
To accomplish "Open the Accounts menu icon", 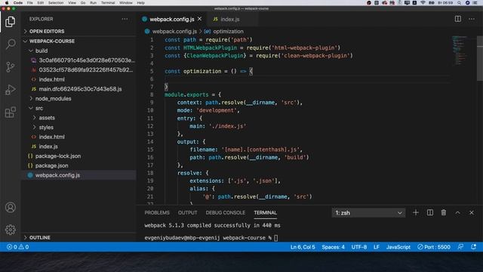I will coord(10,207).
